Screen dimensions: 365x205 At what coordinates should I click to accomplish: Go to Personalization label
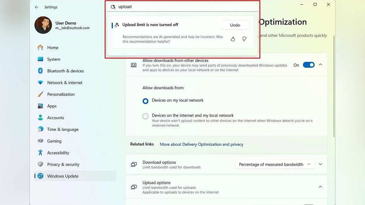pyautogui.click(x=61, y=94)
